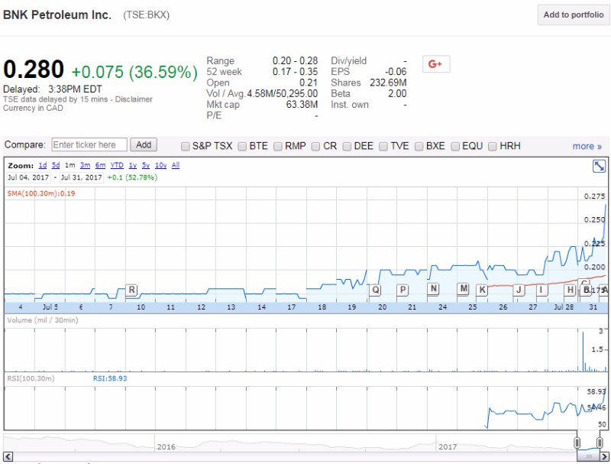Open news flag Q on the chart
The width and height of the screenshot is (611, 464).
(x=375, y=290)
